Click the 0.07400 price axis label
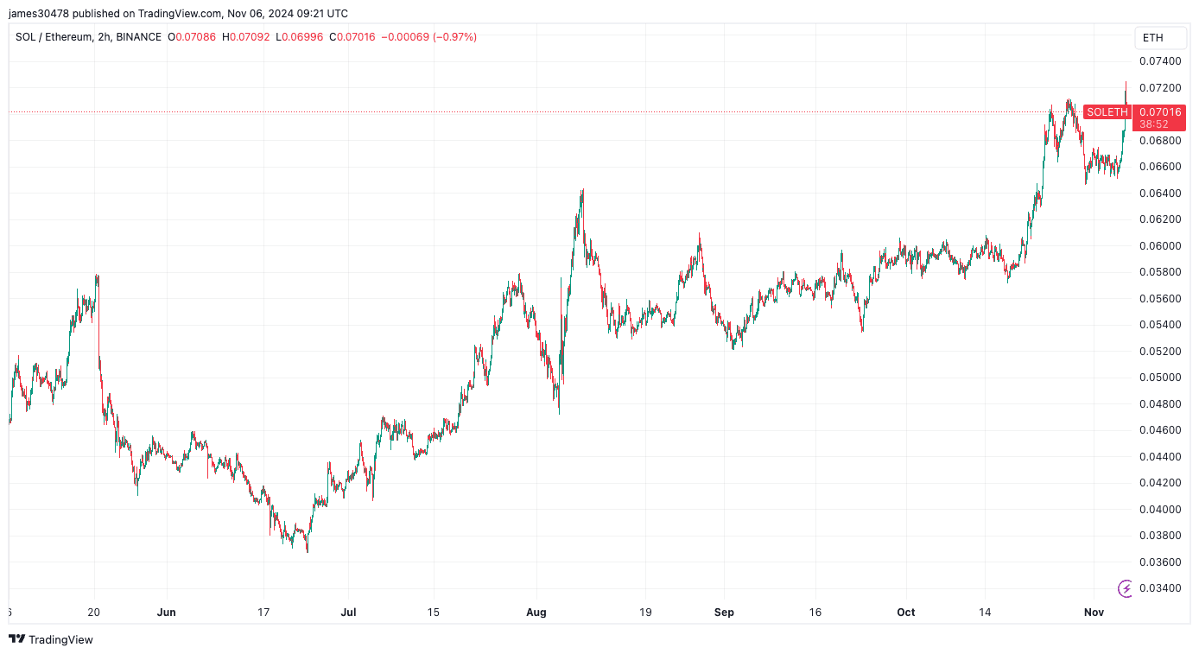Screen dimensions: 1199x654 click(1160, 61)
